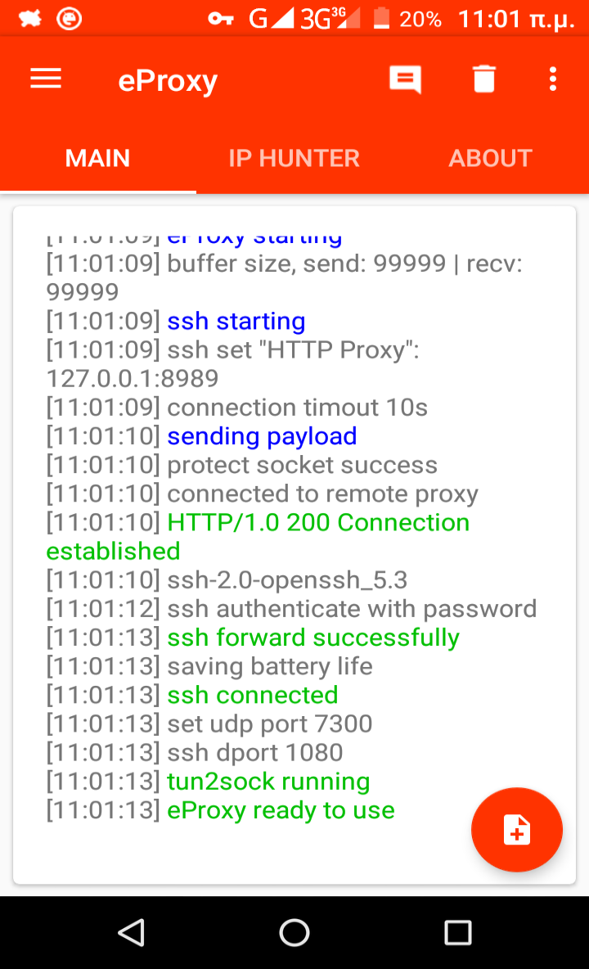This screenshot has width=589, height=969.
Task: Select the 'ssh starting' log line
Action: [175, 322]
